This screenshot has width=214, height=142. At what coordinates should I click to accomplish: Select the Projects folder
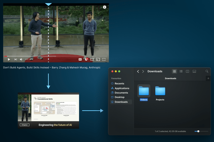point(160,93)
